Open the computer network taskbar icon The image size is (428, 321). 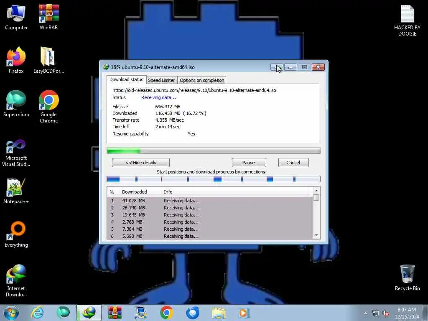pyautogui.click(x=140, y=313)
